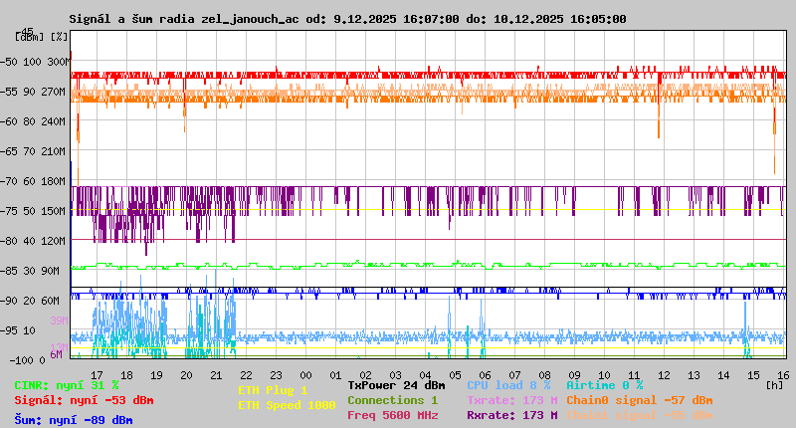Image resolution: width=796 pixels, height=428 pixels.
Task: Click the [h] hours unit label
Action: [x=774, y=384]
